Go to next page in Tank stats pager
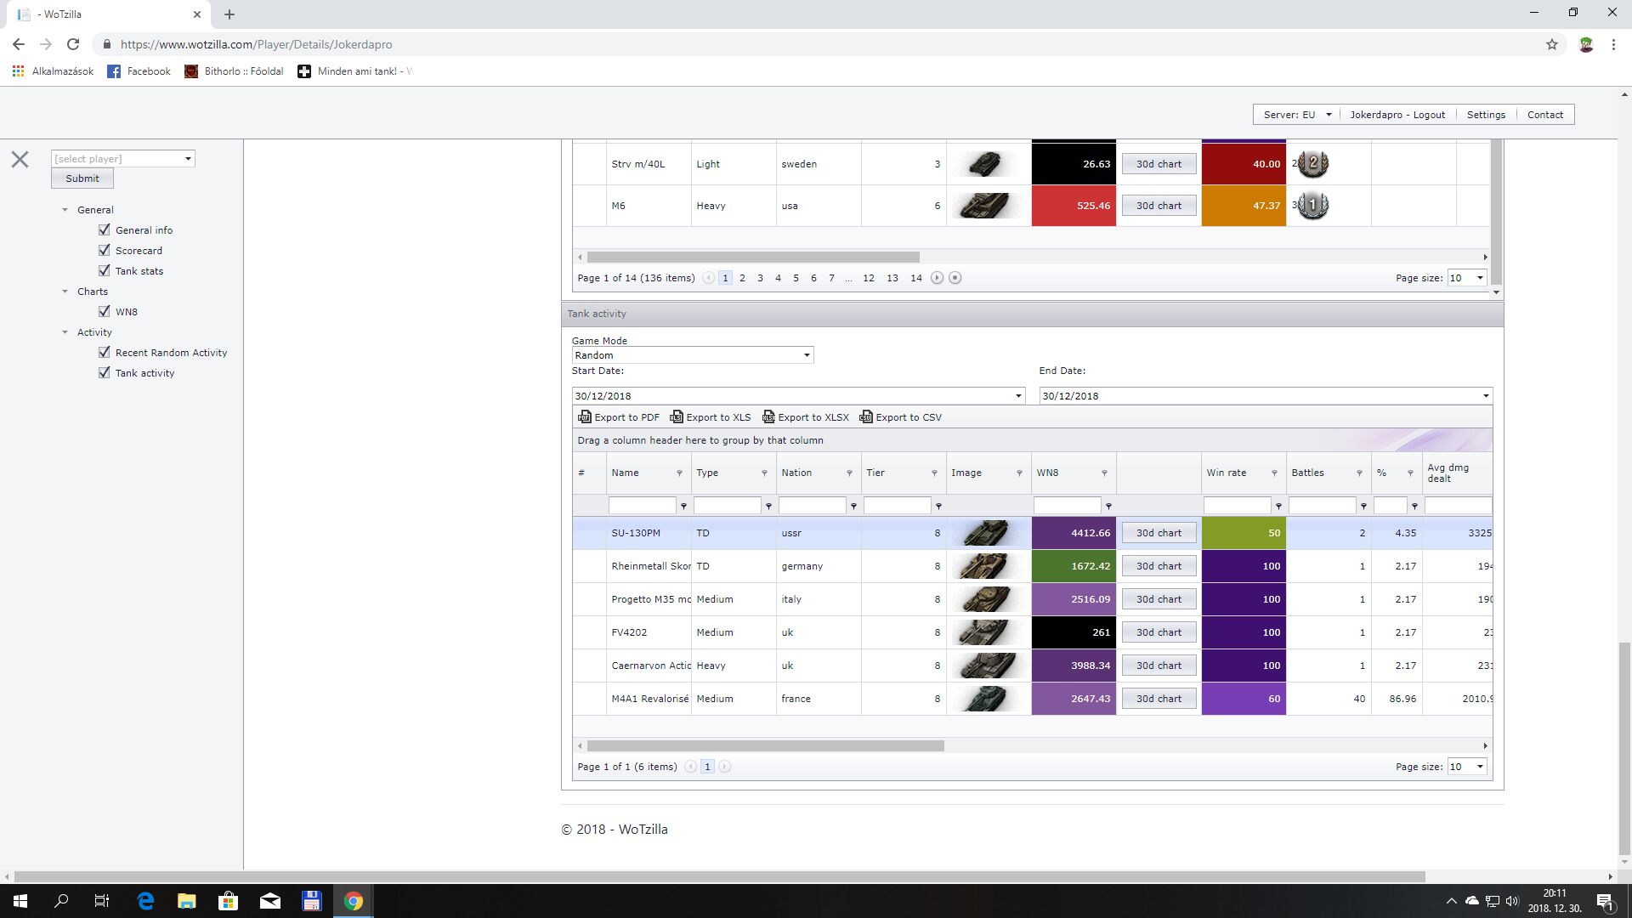The image size is (1632, 918). 937,278
